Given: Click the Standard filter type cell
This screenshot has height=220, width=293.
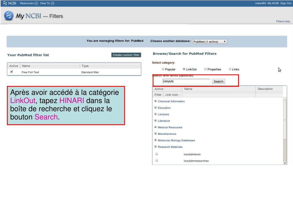Looking at the screenshot, I should [x=90, y=72].
